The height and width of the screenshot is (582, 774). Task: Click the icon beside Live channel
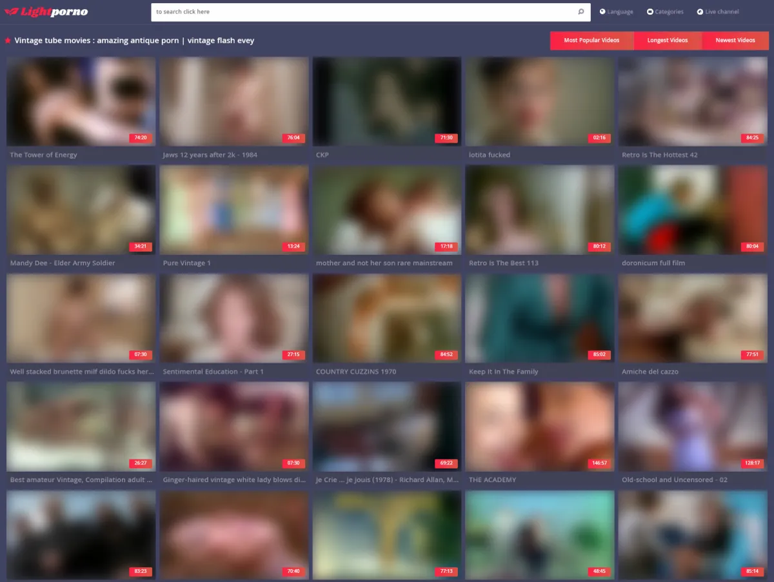click(700, 12)
